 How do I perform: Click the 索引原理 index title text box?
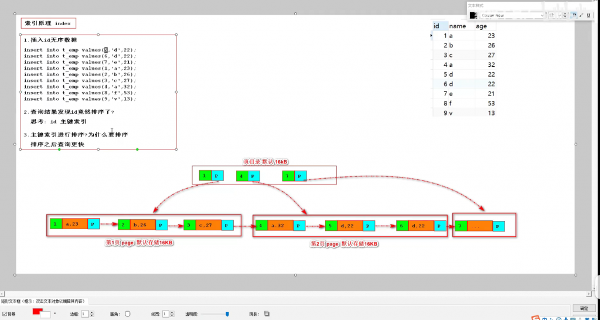tap(49, 23)
